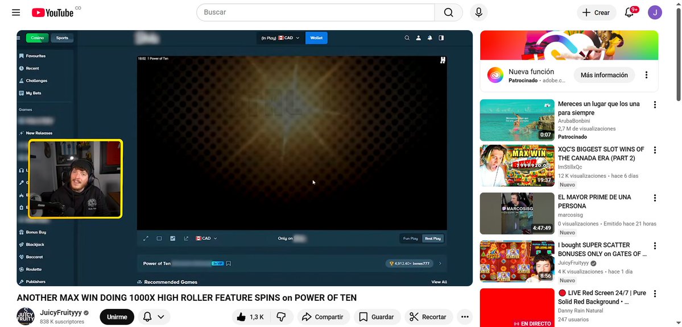Click theatre mode icon below game
The width and height of the screenshot is (682, 327).
(x=159, y=238)
